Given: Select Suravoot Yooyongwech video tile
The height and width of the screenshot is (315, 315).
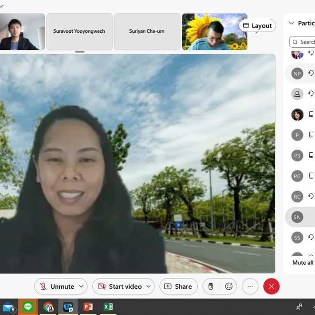Looking at the screenshot, I should [79, 31].
